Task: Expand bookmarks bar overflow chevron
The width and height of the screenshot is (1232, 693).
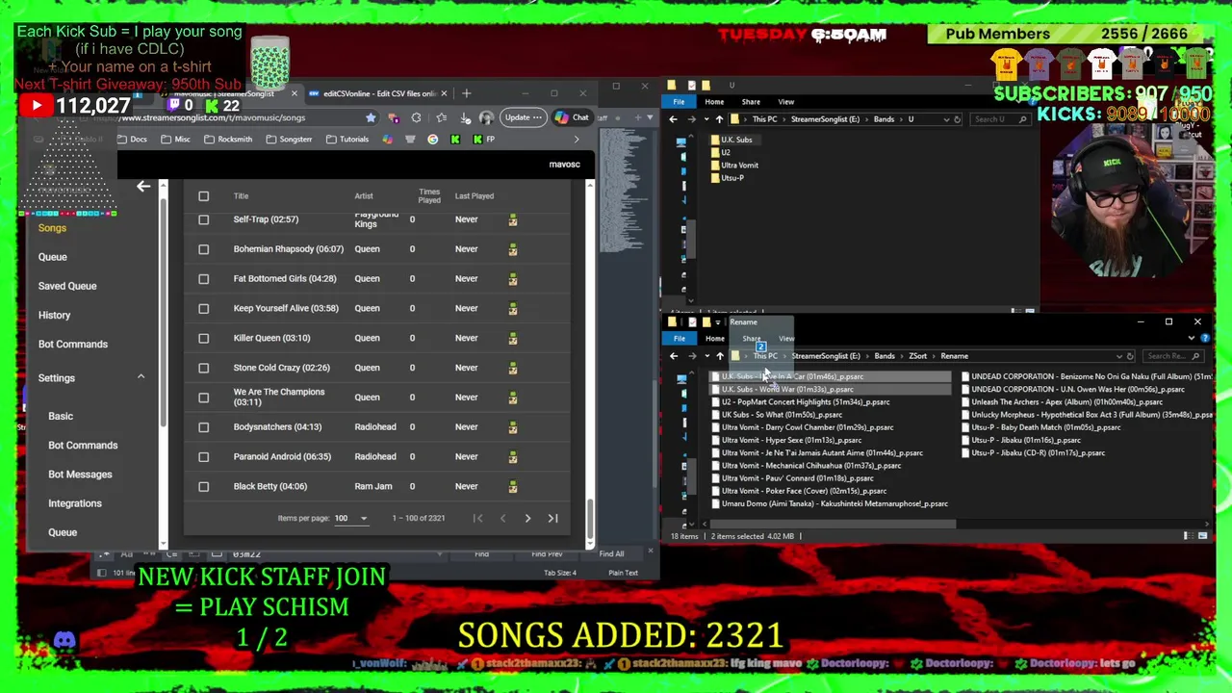Action: 577,140
